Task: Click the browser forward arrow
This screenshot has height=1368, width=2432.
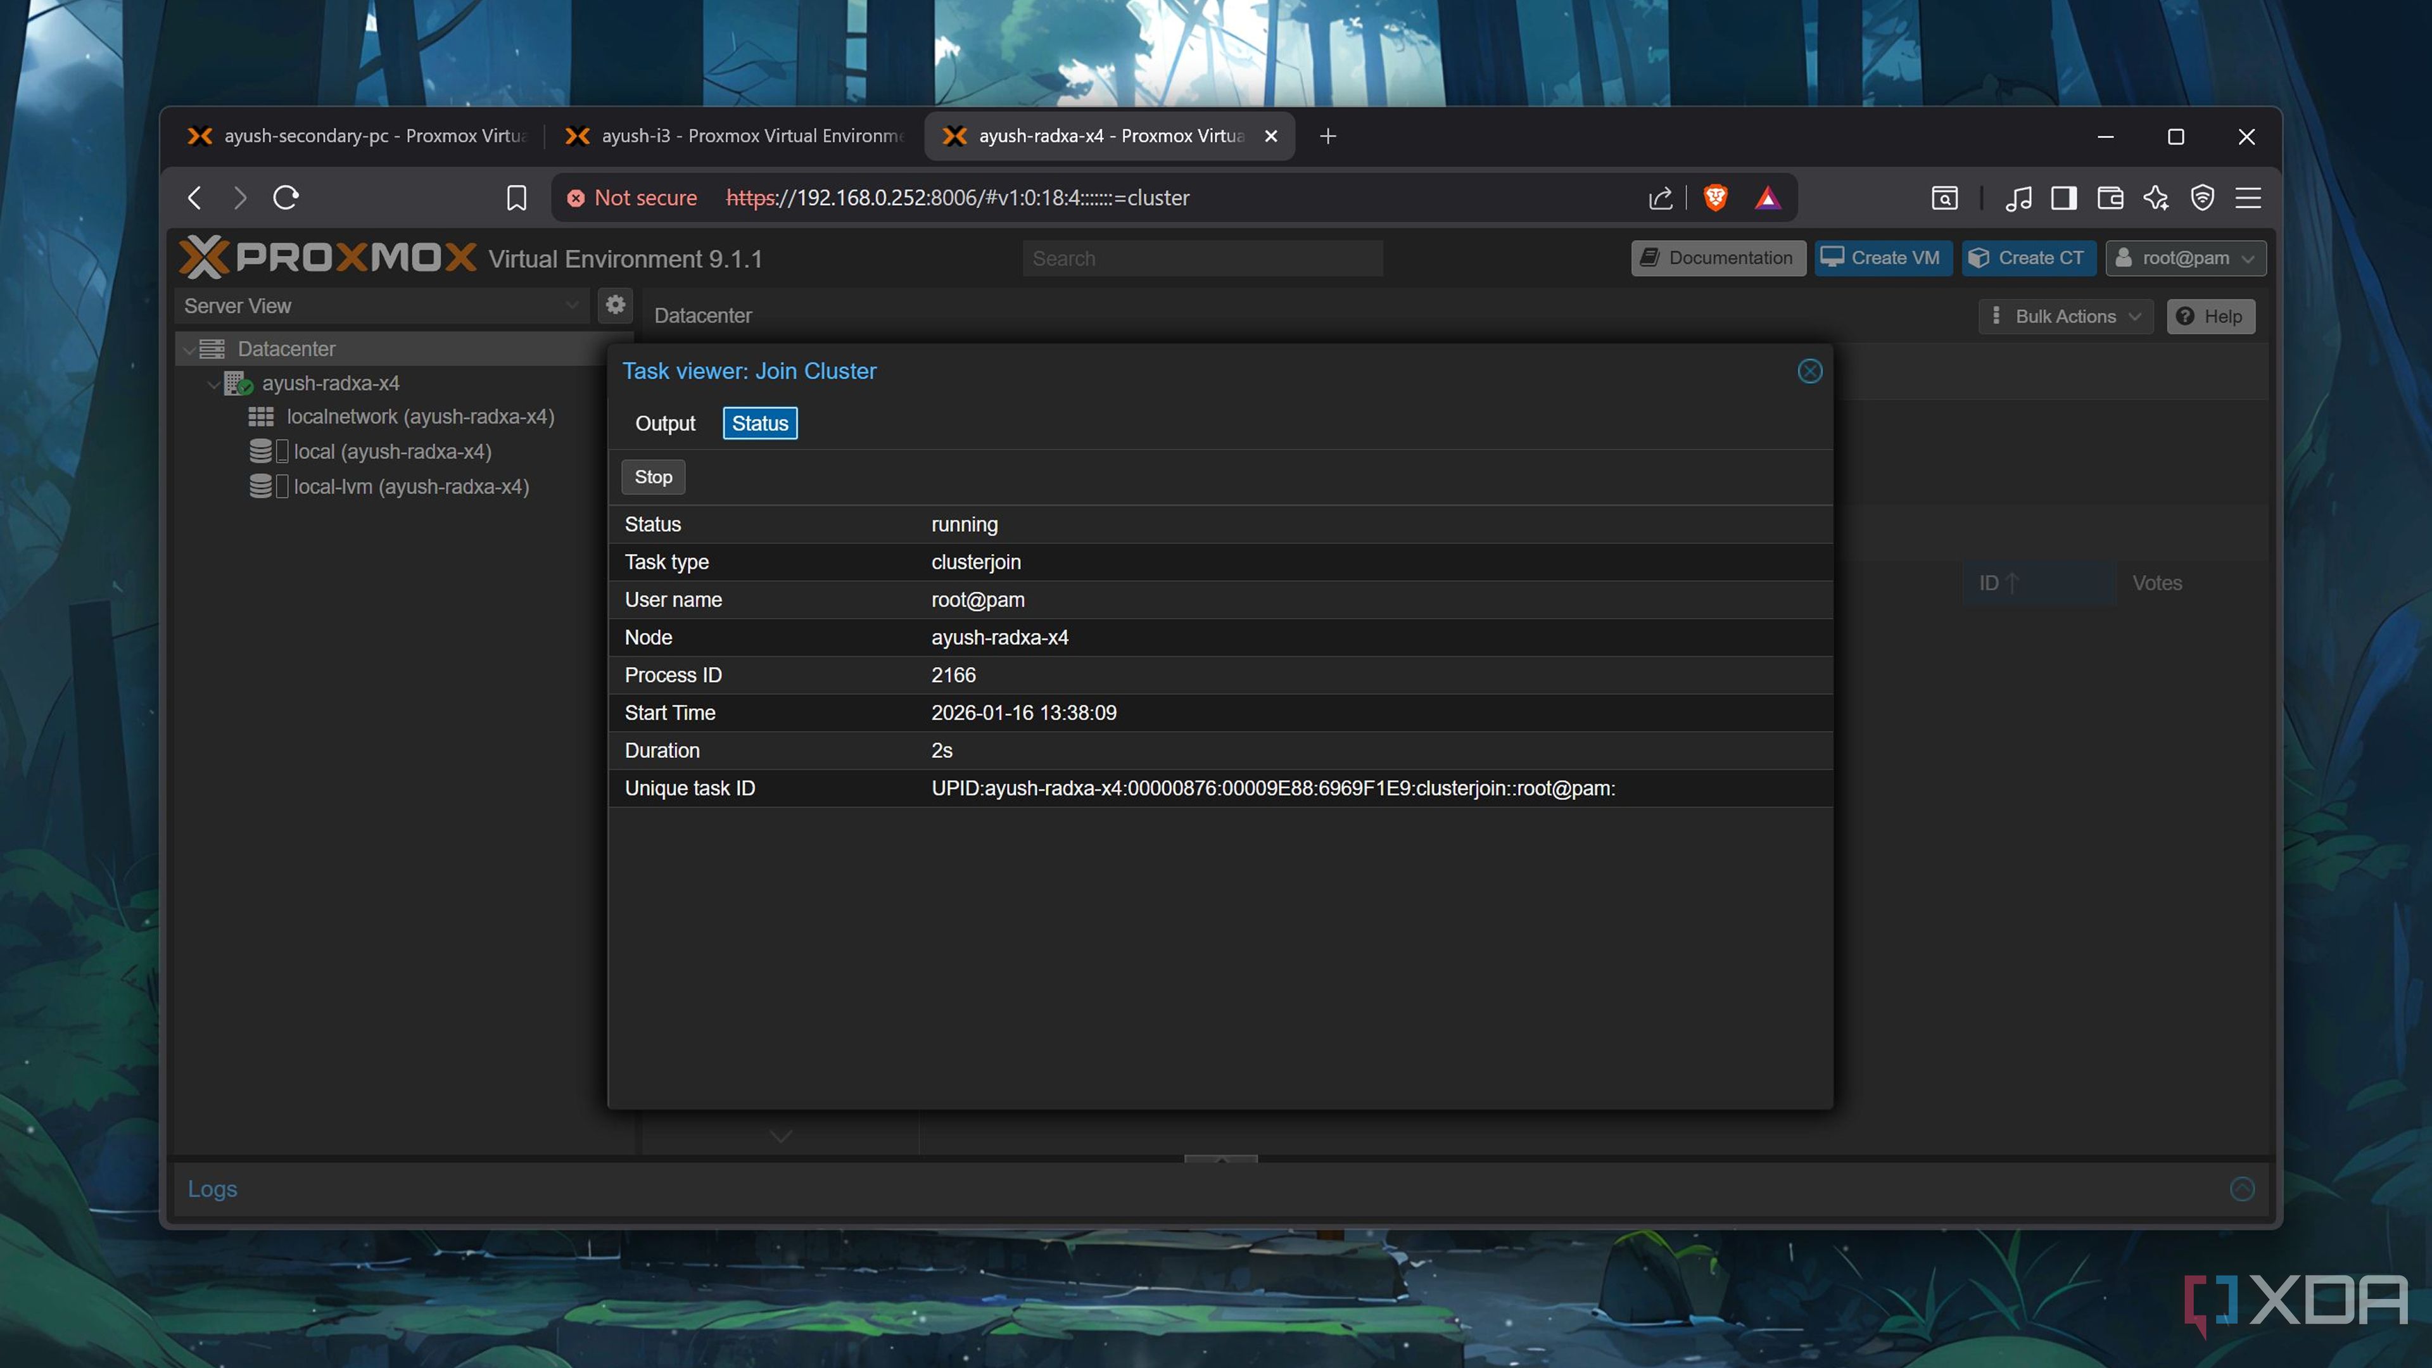Action: 240,198
